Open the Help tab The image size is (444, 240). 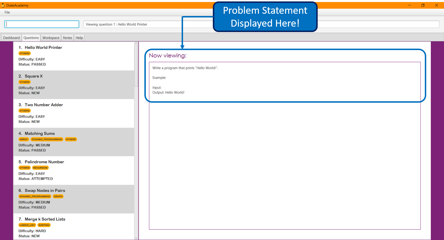[x=79, y=38]
